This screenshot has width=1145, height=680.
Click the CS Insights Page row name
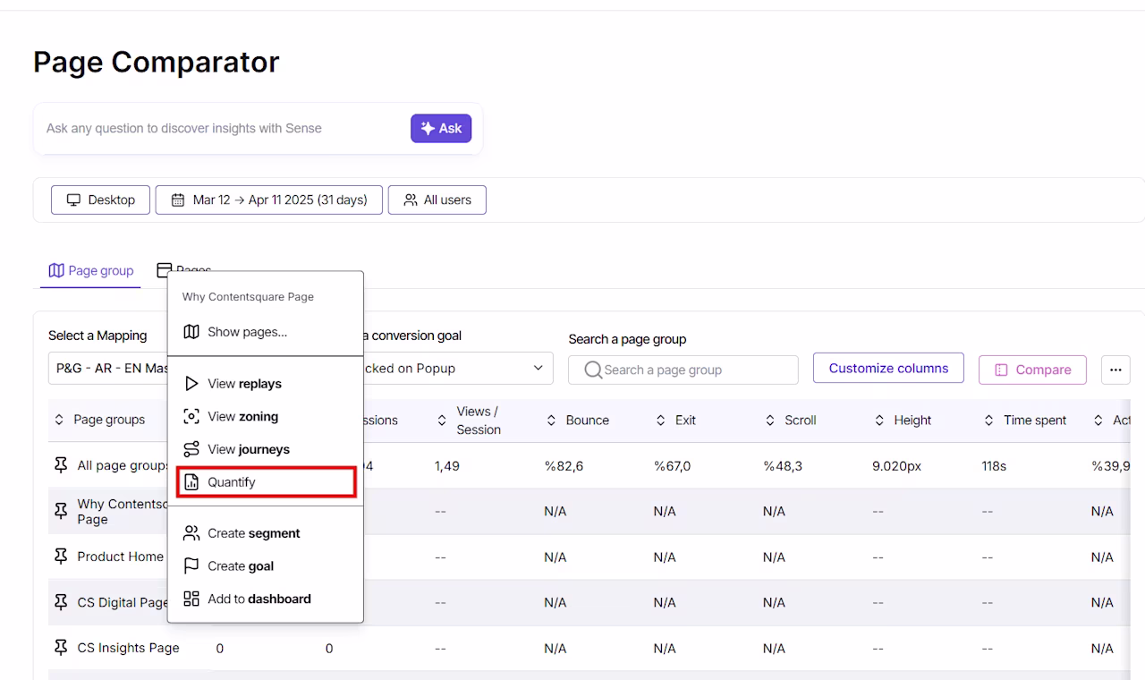tap(128, 648)
